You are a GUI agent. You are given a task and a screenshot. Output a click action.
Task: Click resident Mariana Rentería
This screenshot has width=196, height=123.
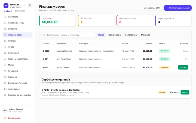coord(64,51)
